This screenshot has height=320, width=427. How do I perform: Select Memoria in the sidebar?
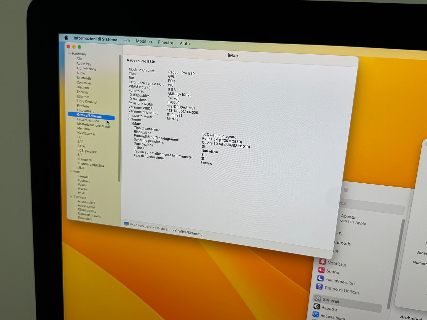point(83,129)
